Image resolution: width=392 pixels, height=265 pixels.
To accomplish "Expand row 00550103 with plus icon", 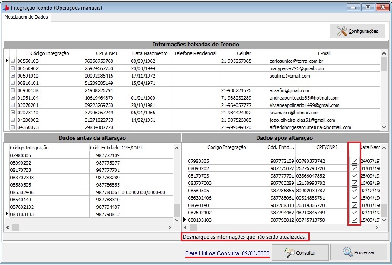I will point(13,61).
